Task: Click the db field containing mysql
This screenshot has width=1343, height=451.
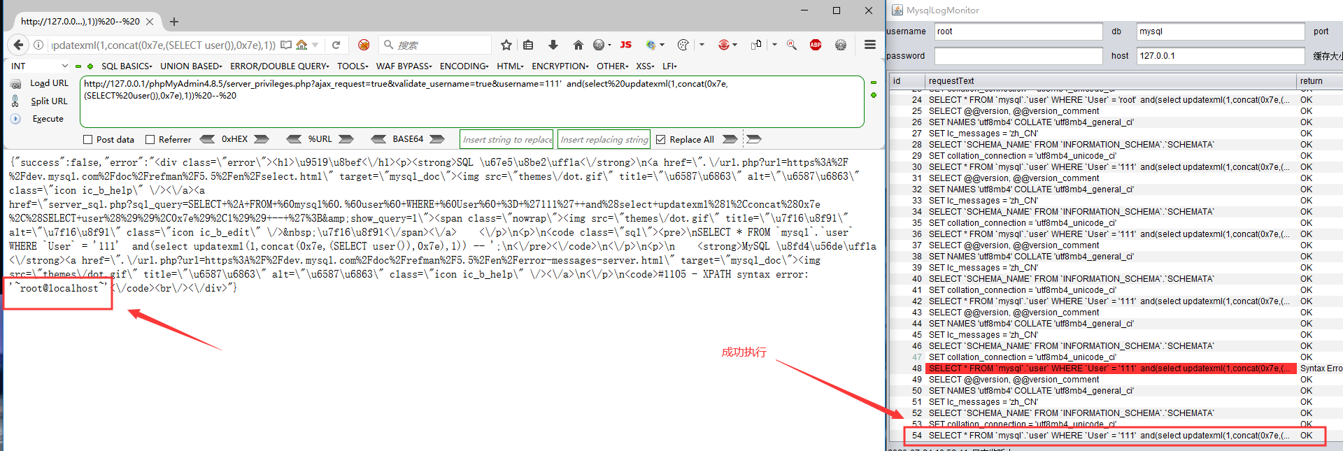Action: tap(1221, 31)
